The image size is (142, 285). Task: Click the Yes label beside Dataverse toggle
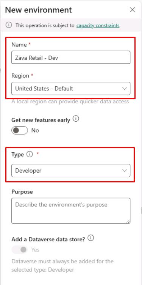point(35,250)
